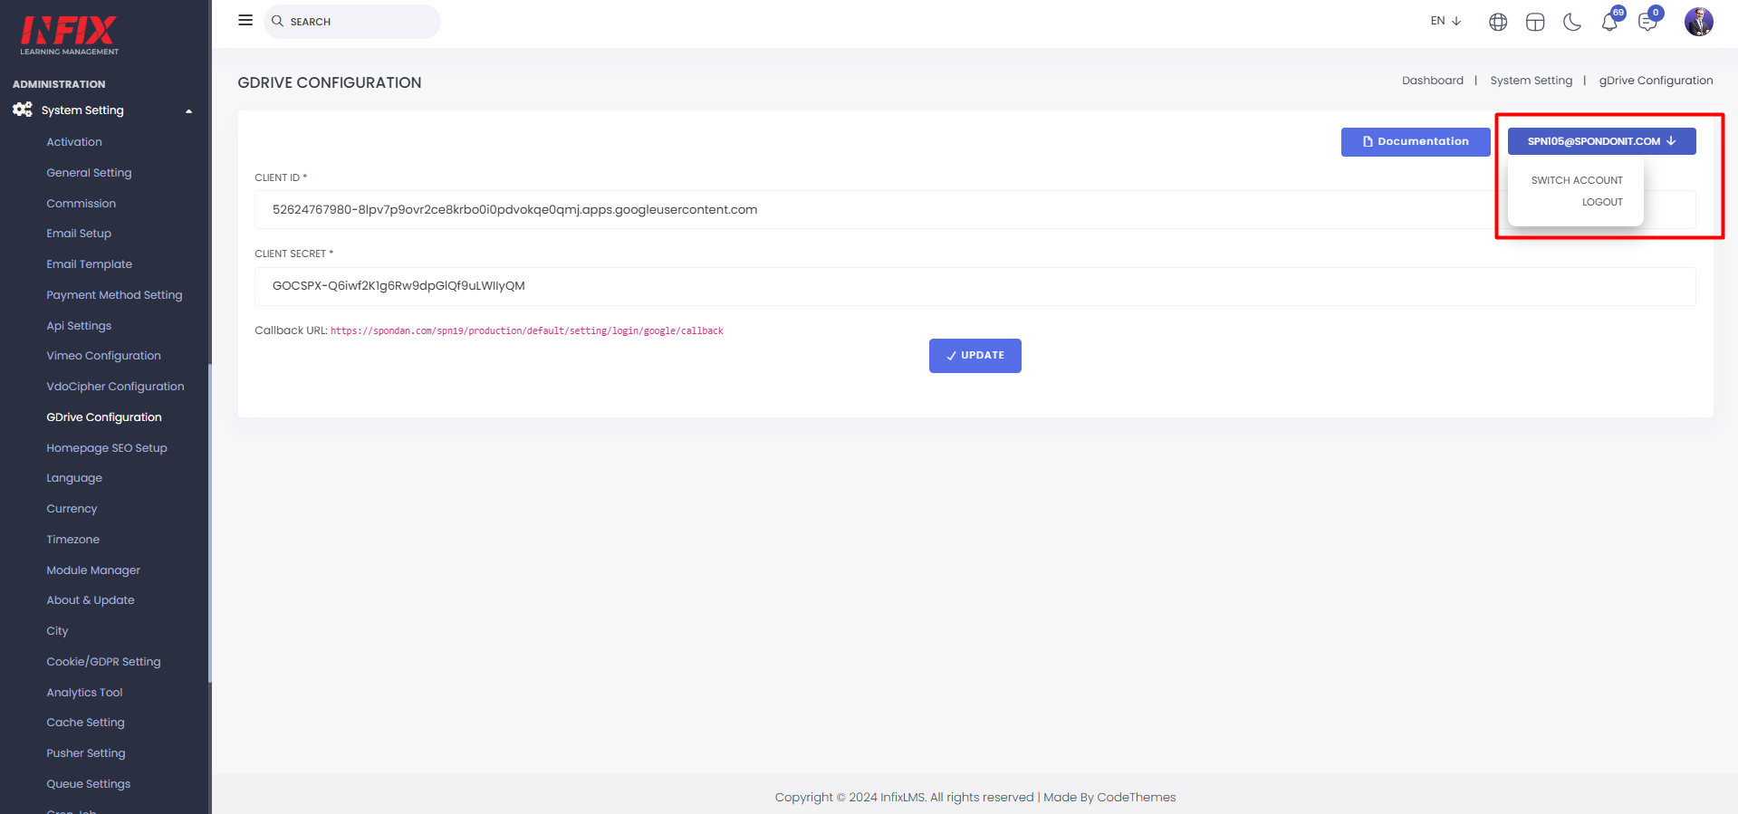The height and width of the screenshot is (814, 1738).
Task: Focus the Client ID input field
Action: click(975, 209)
